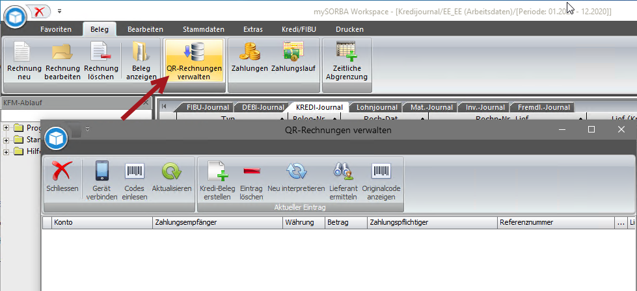Expand the Prog folder tree node

(6, 128)
